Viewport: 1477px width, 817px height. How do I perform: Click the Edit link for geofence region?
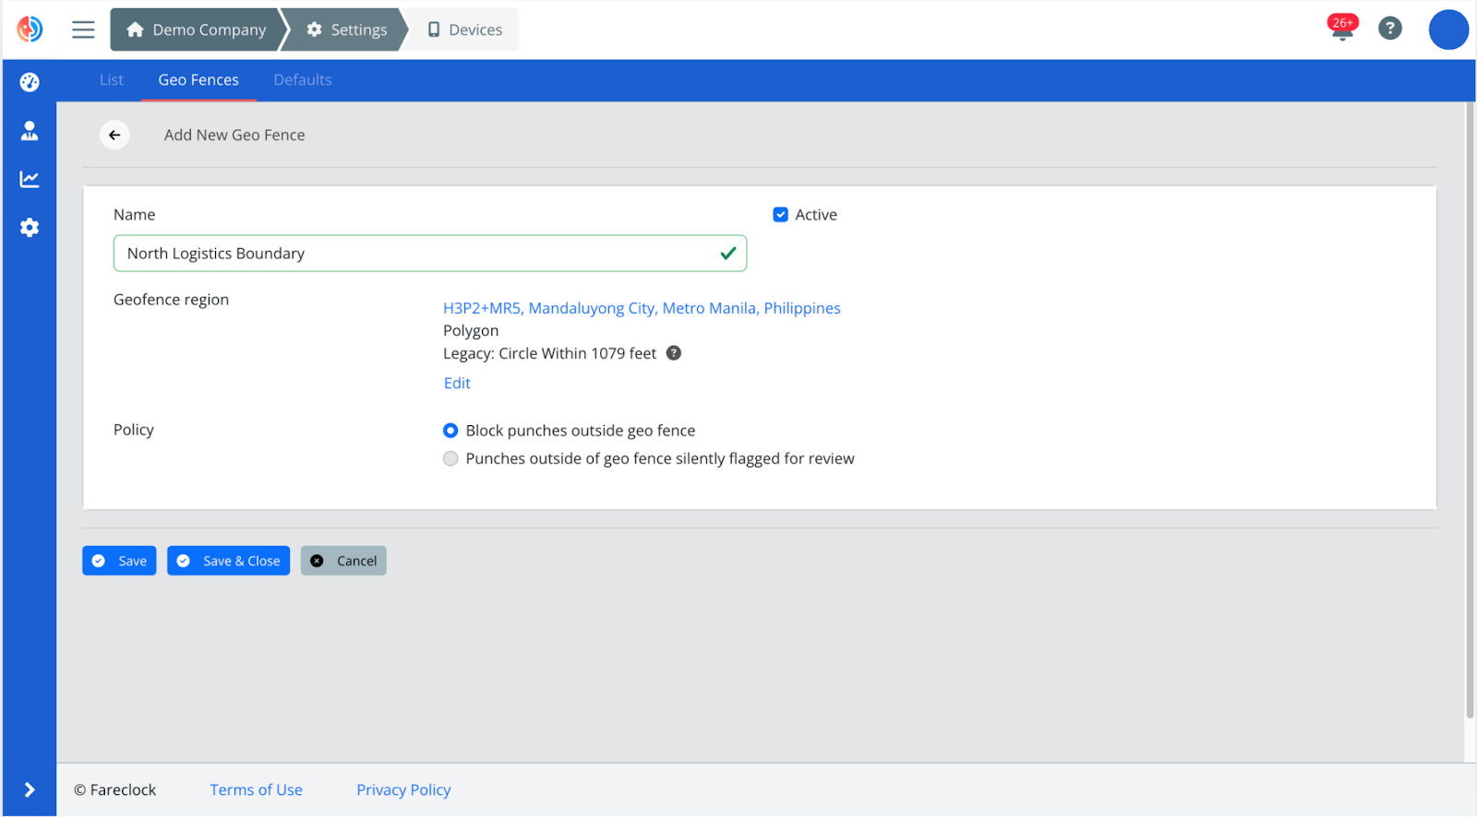457,384
